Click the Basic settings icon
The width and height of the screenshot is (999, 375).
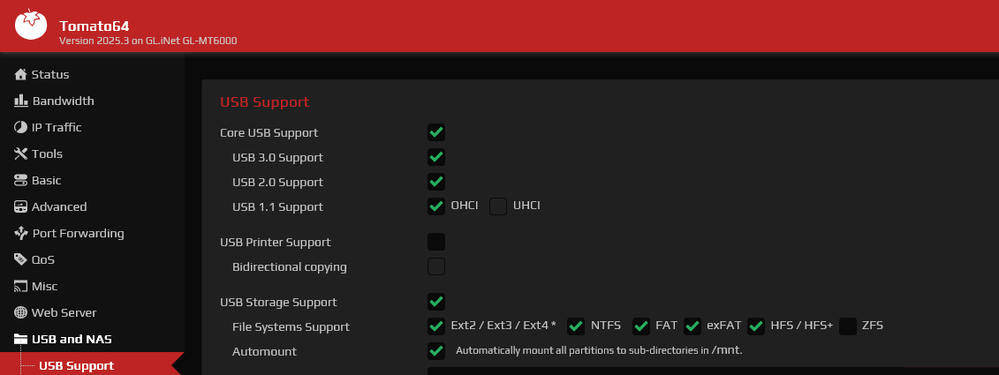click(x=21, y=180)
